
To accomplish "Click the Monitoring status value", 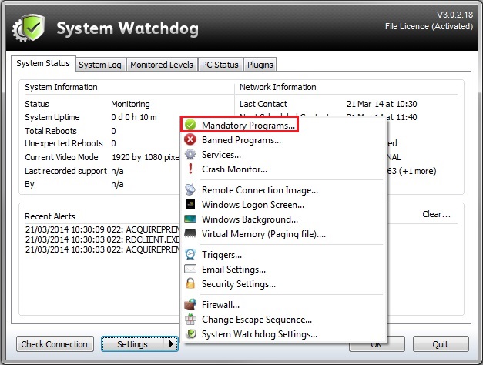I will pos(130,104).
